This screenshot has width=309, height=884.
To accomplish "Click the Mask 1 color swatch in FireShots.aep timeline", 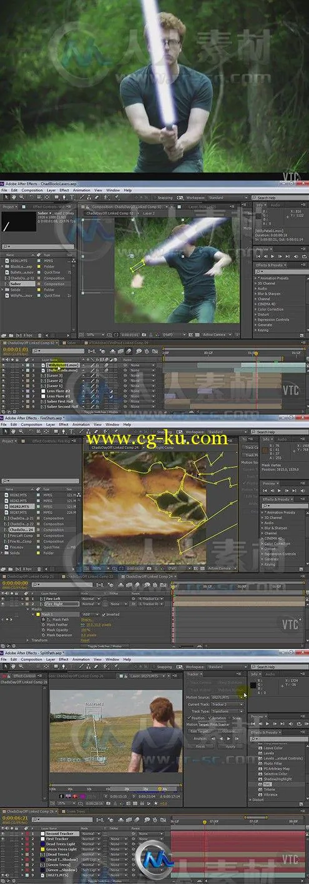I will coord(38,614).
